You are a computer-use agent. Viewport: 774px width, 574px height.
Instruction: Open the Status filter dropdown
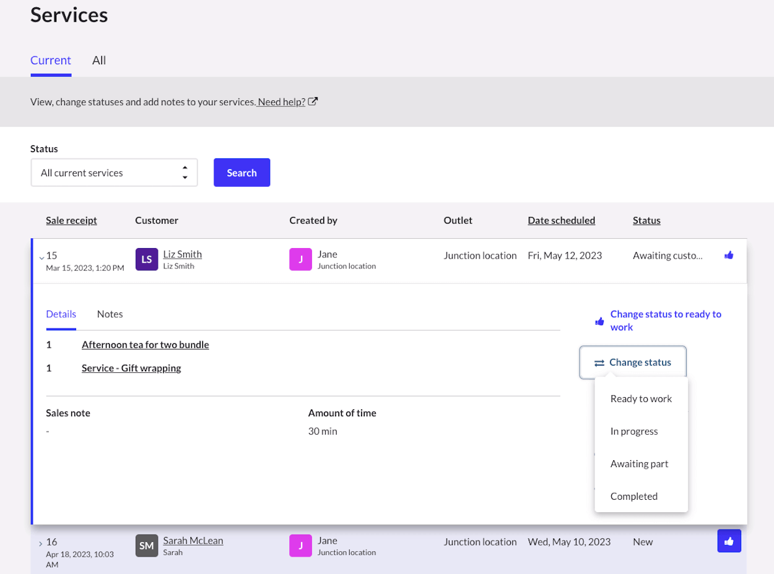pos(114,173)
